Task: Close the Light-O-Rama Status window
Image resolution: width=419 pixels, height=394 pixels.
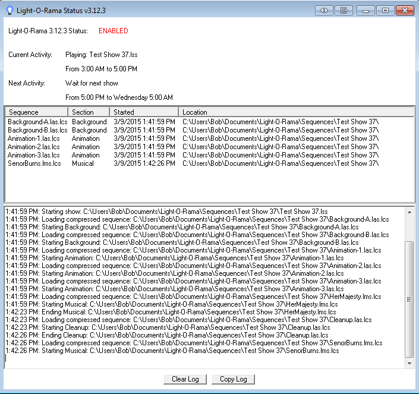Action: (405, 11)
